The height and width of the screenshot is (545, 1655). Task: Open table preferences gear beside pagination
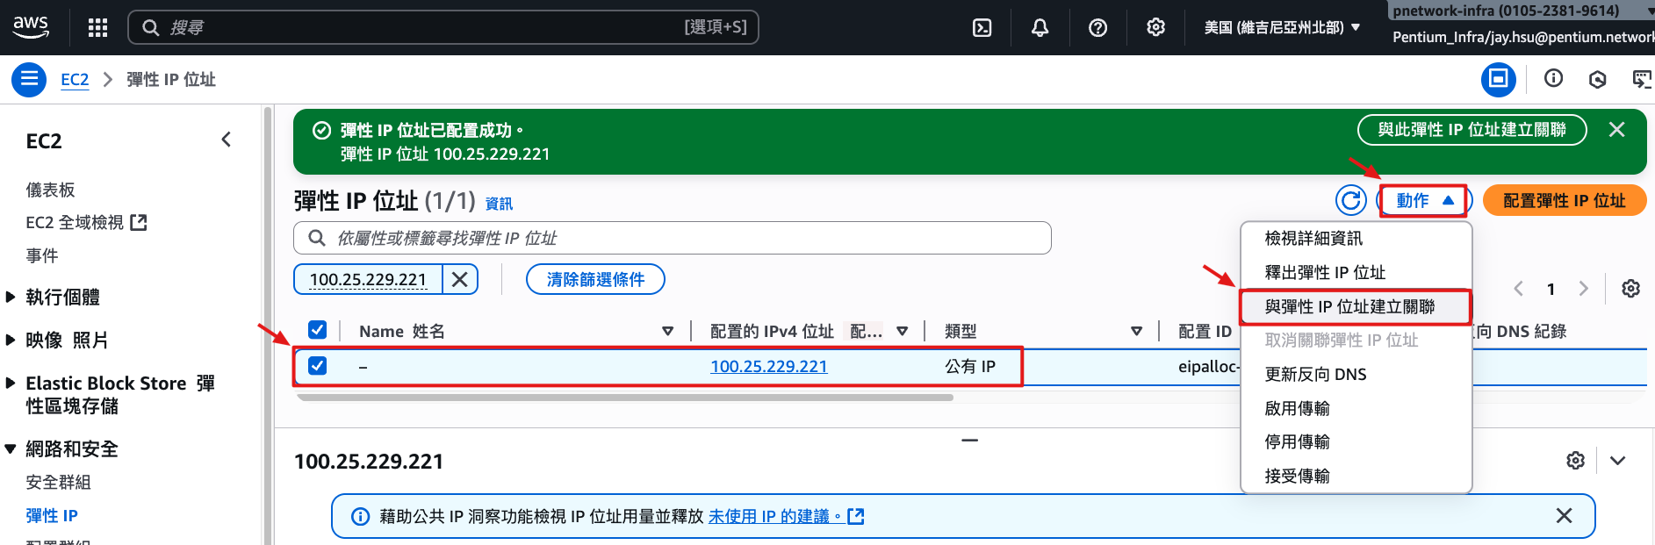pos(1630,289)
